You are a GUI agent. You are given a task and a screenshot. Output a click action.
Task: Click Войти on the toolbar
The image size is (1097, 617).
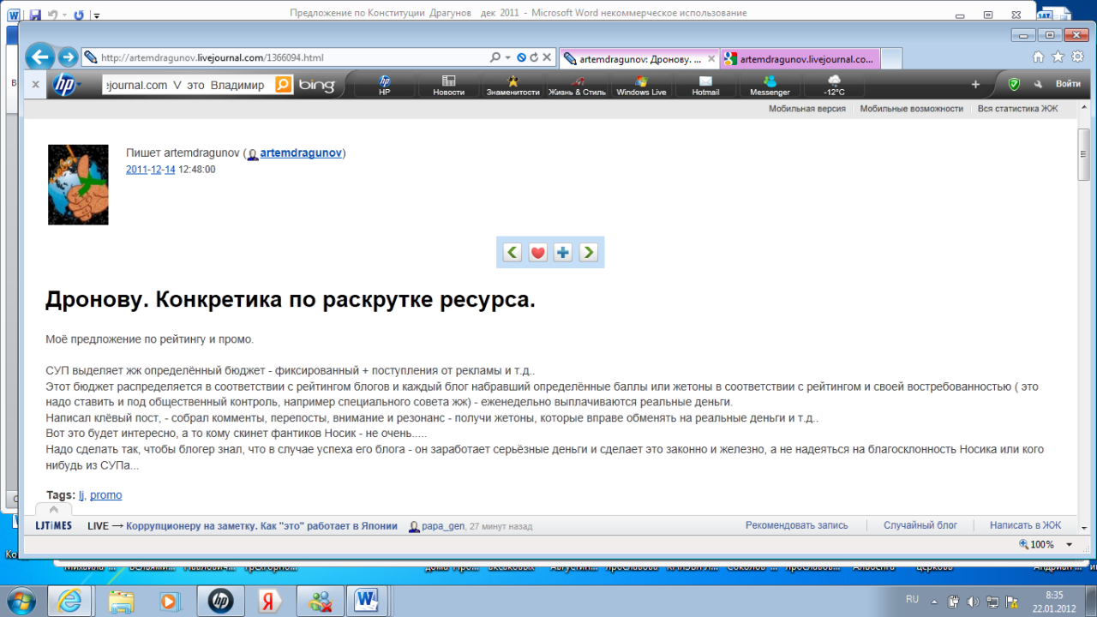1068,84
